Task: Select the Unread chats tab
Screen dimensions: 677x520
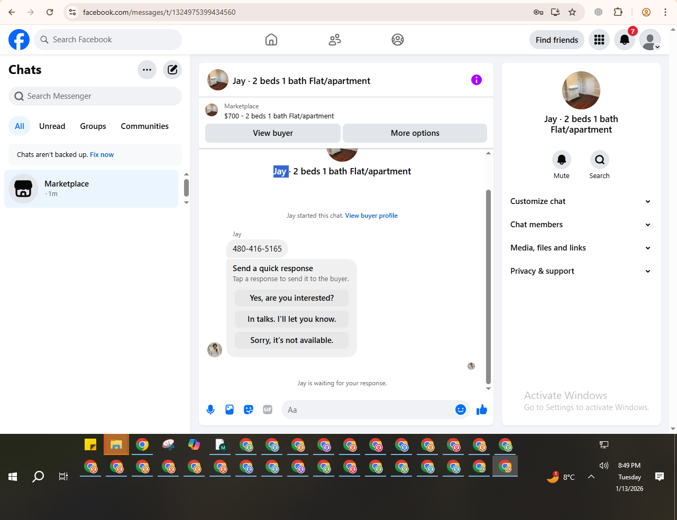Action: pos(52,126)
